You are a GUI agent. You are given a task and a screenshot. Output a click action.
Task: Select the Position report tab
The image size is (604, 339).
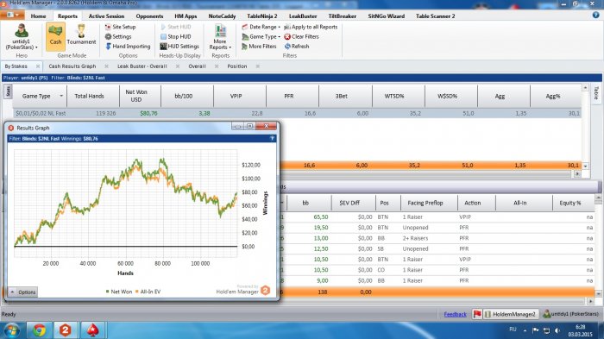click(237, 66)
